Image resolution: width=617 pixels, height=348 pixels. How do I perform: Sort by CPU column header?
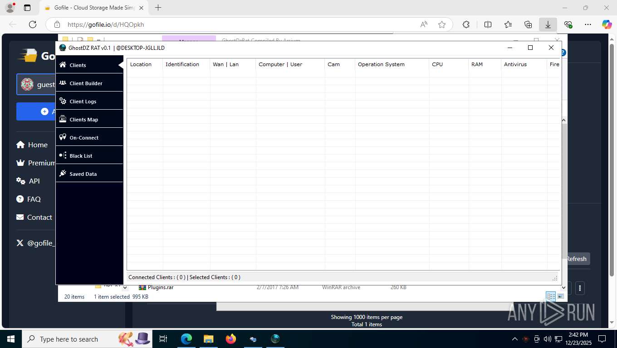449,64
